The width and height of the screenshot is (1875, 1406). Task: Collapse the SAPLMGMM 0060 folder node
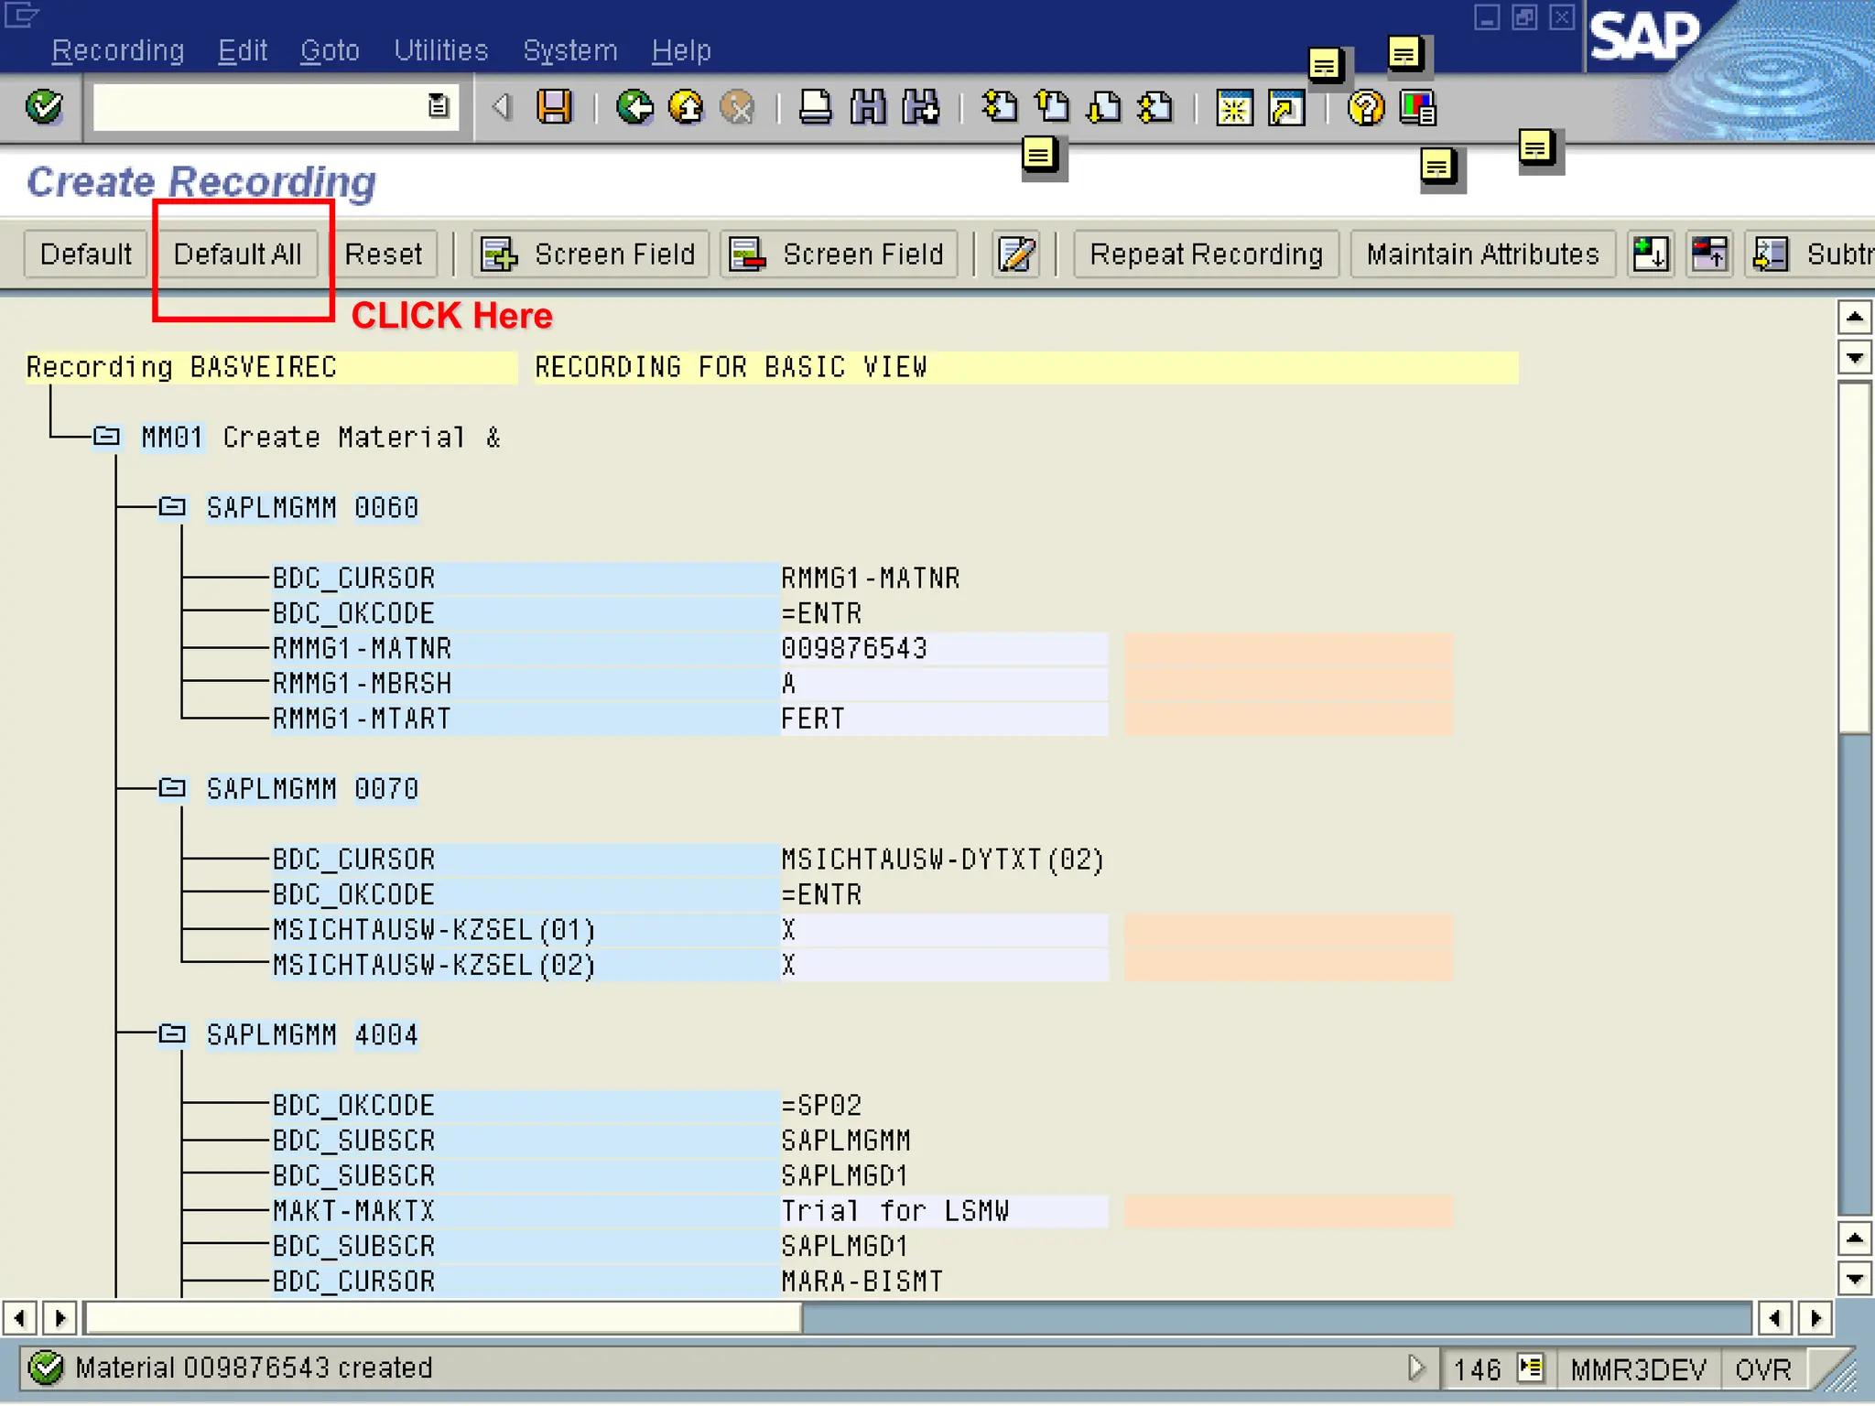click(172, 506)
